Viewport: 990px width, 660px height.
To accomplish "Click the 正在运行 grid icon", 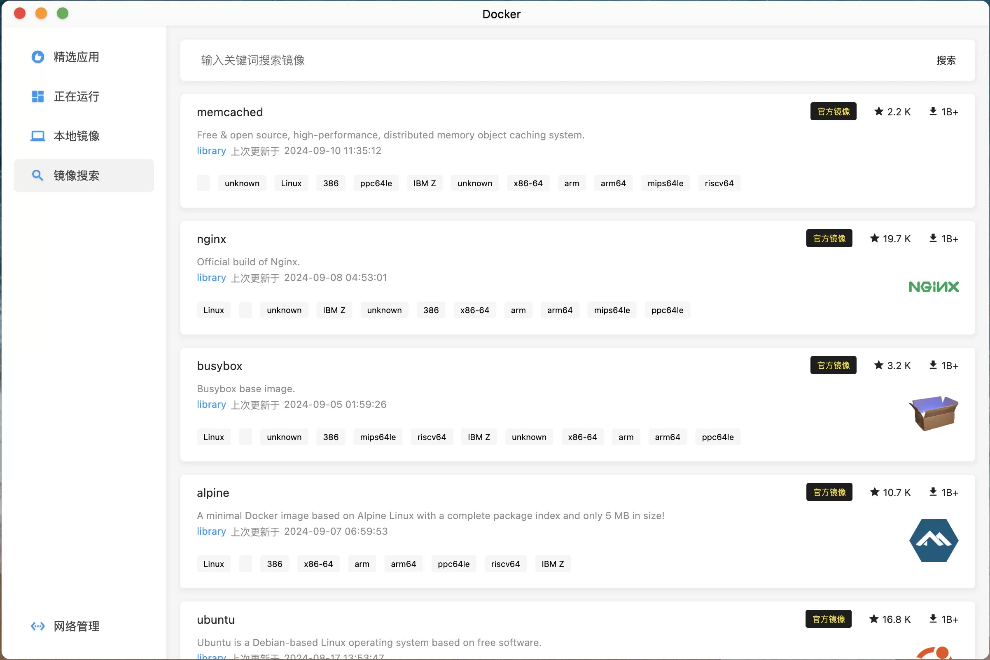I will 38,96.
